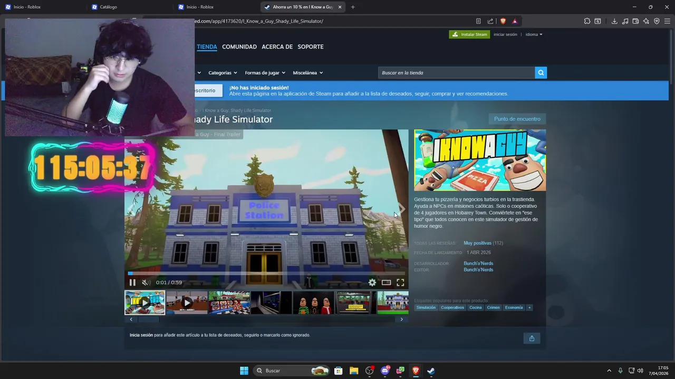Open Windows Start menu
The width and height of the screenshot is (675, 379).
[244, 371]
